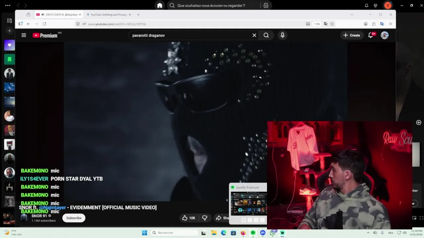Image resolution: width=424 pixels, height=238 pixels.
Task: Open the 17°C weather widget
Action: tap(13, 233)
